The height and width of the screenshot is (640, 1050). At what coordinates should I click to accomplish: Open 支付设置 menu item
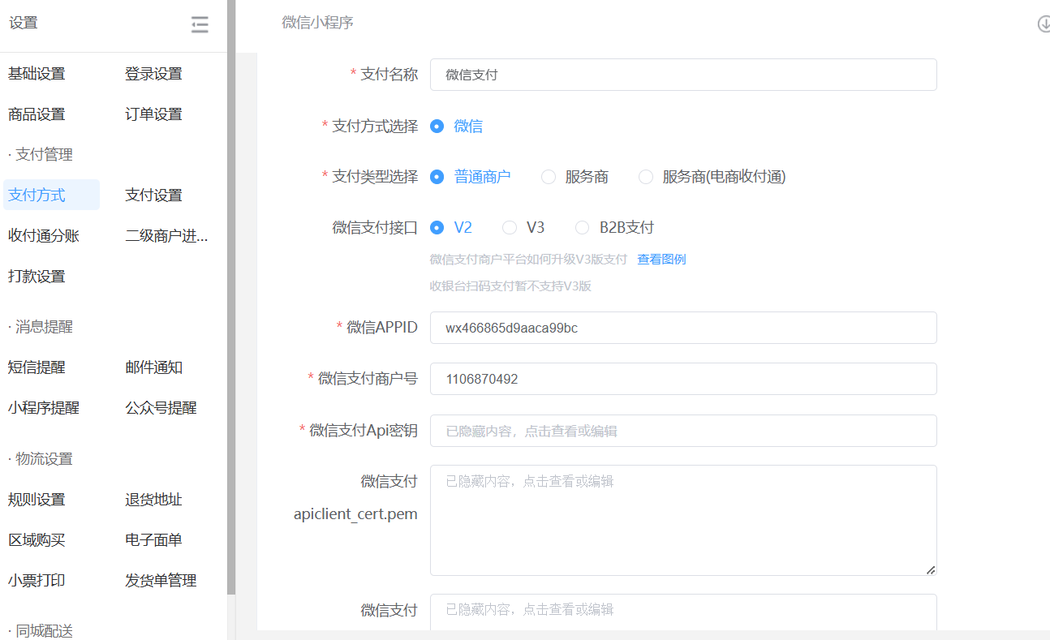click(153, 195)
